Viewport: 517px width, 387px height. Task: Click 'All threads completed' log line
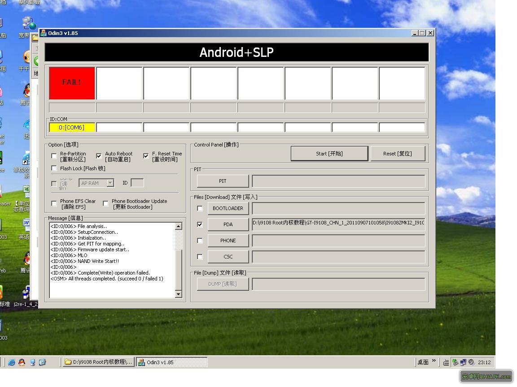click(x=107, y=279)
